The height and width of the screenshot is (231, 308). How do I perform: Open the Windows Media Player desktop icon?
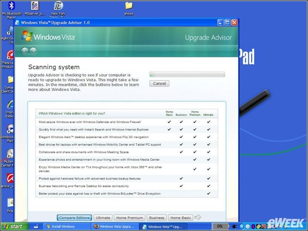8,133
